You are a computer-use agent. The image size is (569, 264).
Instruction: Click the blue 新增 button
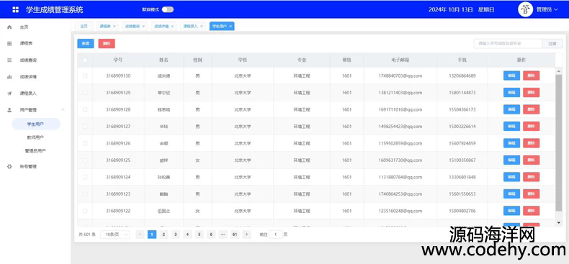[86, 43]
